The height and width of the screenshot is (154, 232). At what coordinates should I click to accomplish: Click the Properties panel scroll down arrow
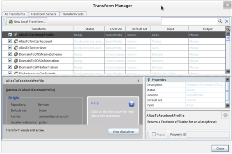click(227, 106)
